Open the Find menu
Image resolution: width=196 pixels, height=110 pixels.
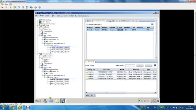[x=42, y=16]
